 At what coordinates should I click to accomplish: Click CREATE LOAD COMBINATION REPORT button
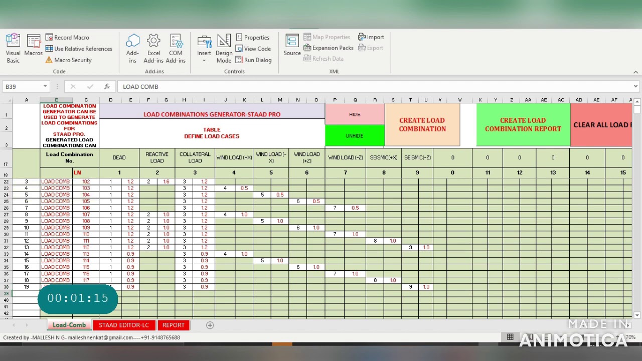tap(523, 125)
